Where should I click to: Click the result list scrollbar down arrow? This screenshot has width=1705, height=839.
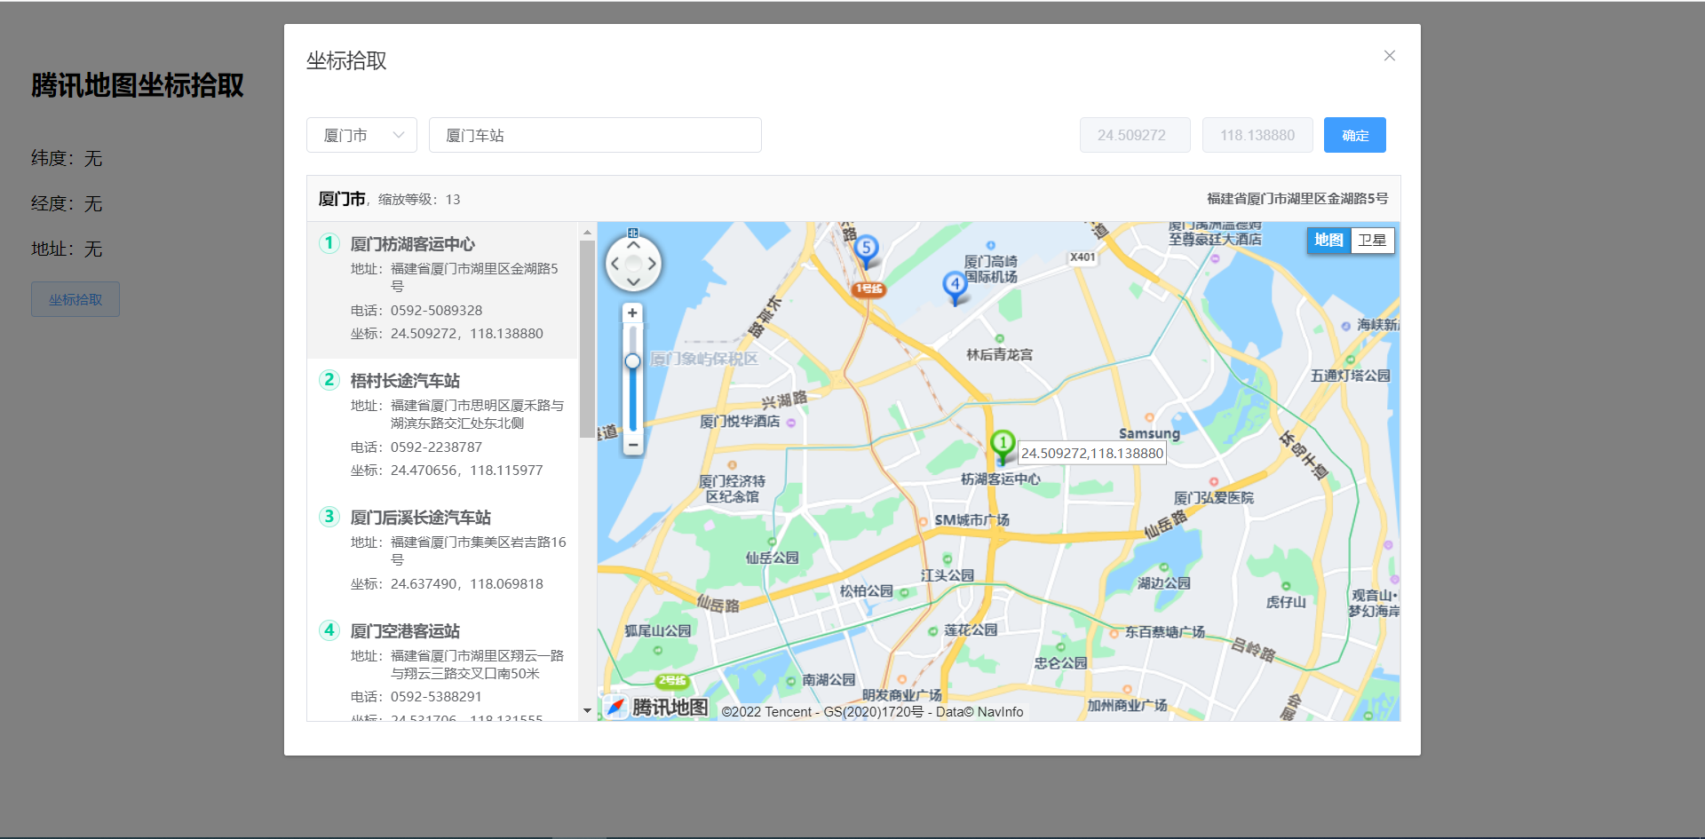[587, 711]
